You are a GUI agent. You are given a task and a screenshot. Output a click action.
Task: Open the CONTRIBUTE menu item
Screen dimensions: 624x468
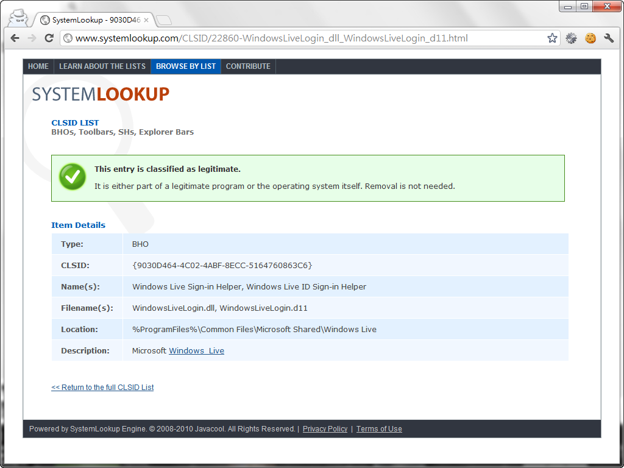249,66
